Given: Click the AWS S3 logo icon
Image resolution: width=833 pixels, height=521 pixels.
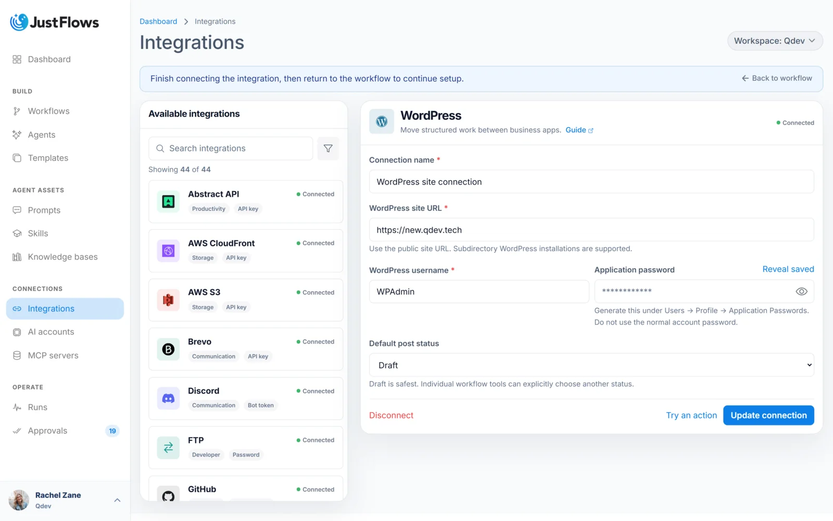Looking at the screenshot, I should 168,300.
